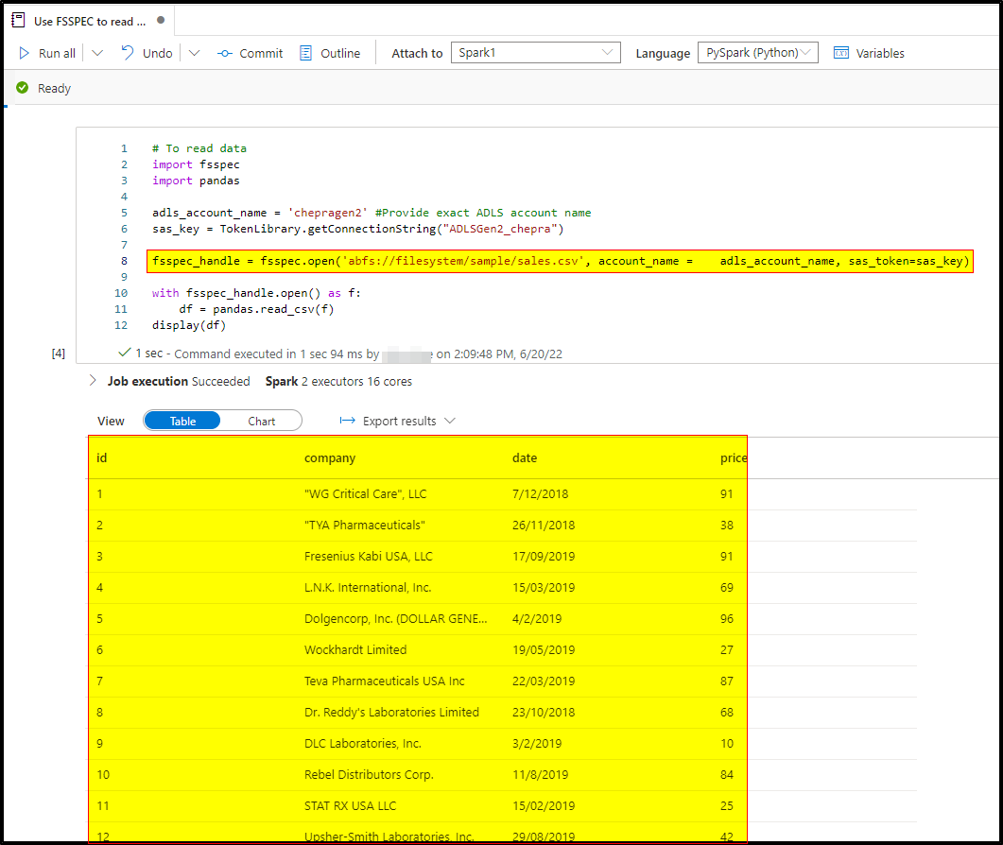Click the Export results arrow icon
1003x845 pixels.
tap(347, 421)
